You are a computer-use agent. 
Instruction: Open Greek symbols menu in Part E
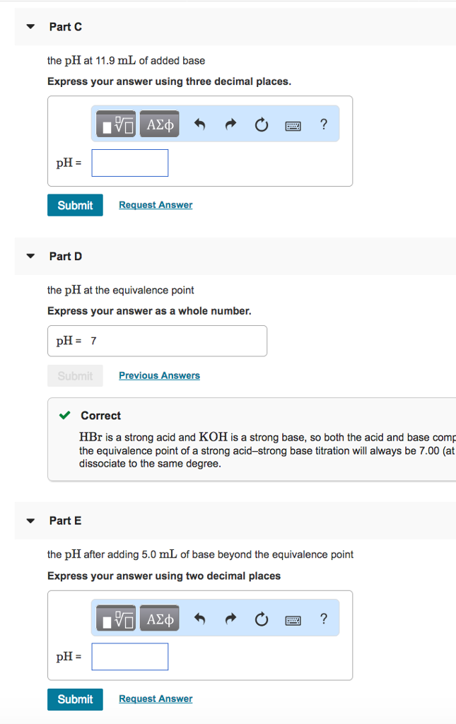pyautogui.click(x=159, y=619)
